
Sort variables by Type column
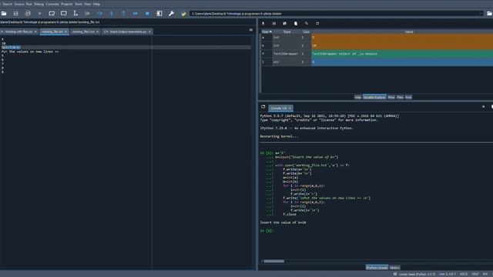287,32
